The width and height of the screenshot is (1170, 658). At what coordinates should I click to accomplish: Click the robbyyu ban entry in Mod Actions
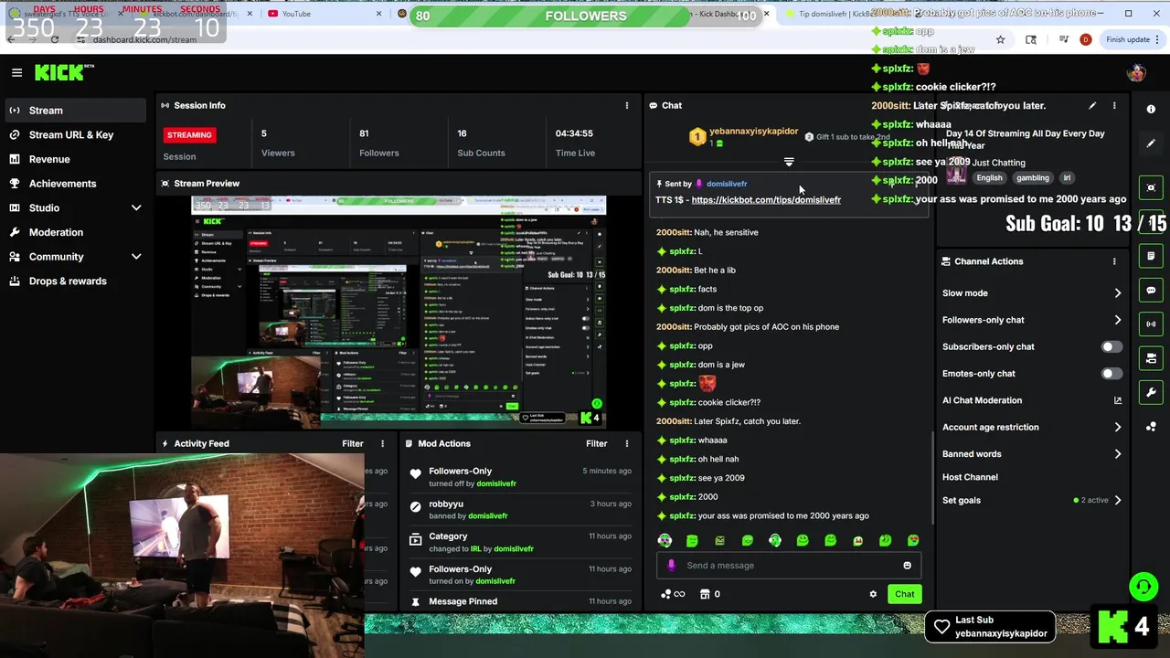(x=521, y=510)
